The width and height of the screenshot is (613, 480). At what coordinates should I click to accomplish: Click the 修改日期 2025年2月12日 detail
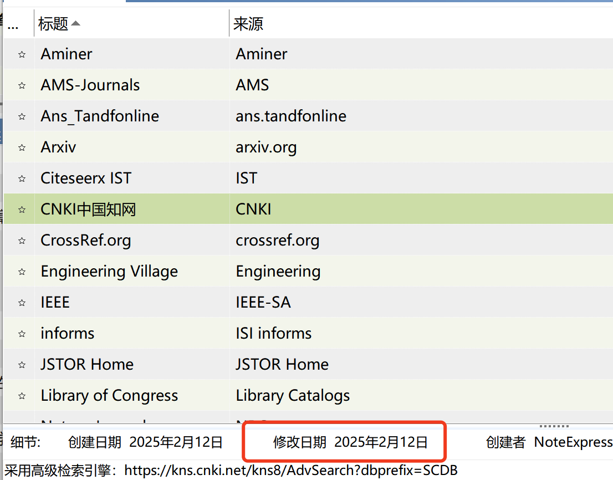point(350,442)
